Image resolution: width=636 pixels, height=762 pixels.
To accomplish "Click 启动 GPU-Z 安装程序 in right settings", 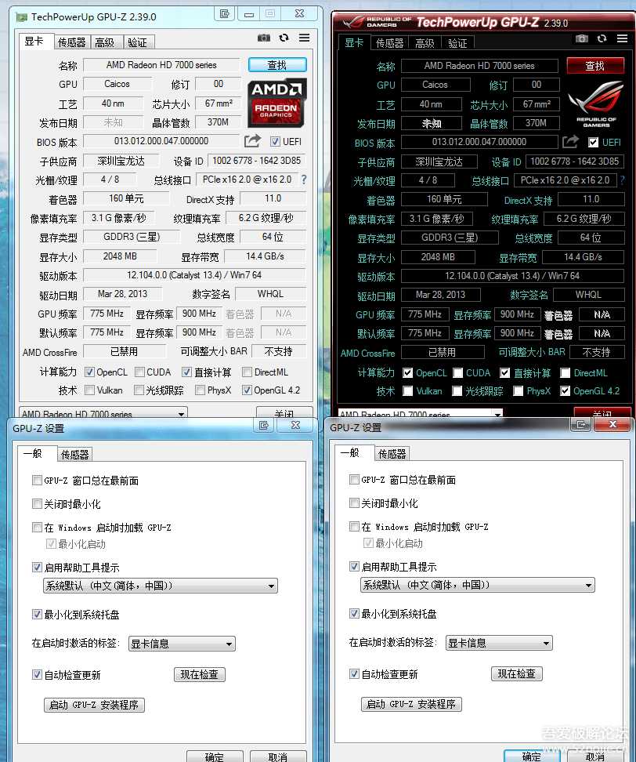I will (411, 704).
